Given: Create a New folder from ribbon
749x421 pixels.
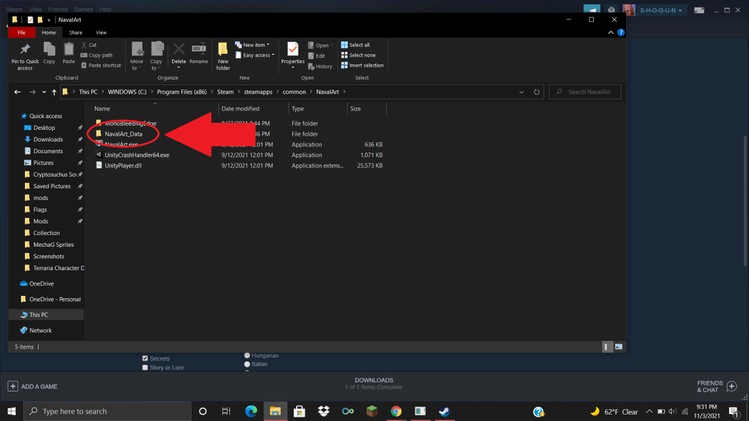Looking at the screenshot, I should (223, 56).
